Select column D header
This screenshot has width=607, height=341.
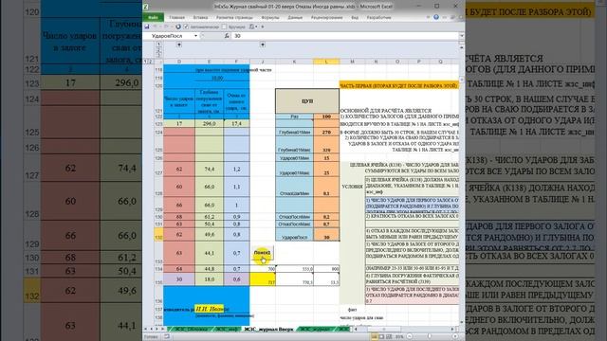pos(179,62)
